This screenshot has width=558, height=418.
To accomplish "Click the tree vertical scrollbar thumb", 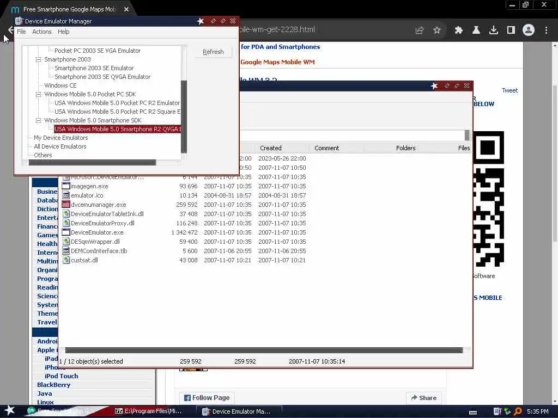I will point(184,116).
